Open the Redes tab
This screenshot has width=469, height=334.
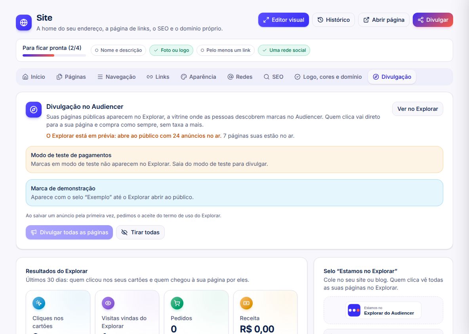pyautogui.click(x=240, y=77)
